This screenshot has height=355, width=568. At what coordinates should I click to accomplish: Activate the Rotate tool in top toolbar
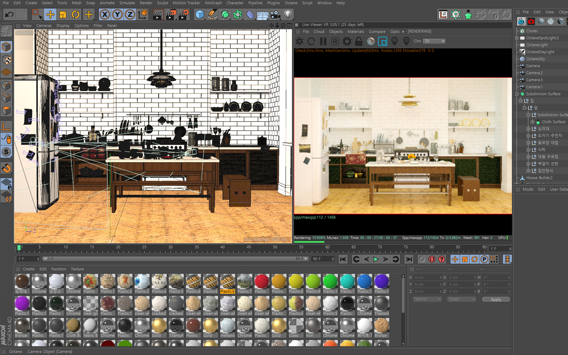click(76, 15)
